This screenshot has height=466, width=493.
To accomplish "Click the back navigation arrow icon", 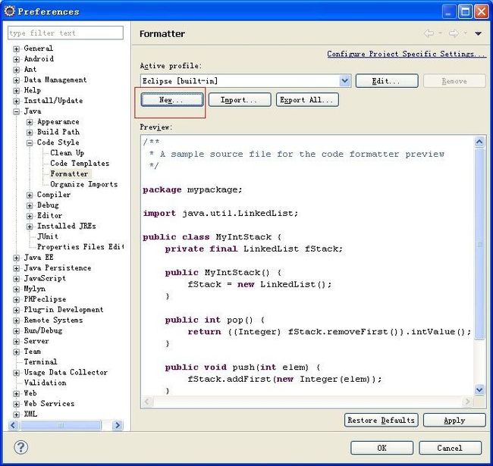I will click(429, 33).
